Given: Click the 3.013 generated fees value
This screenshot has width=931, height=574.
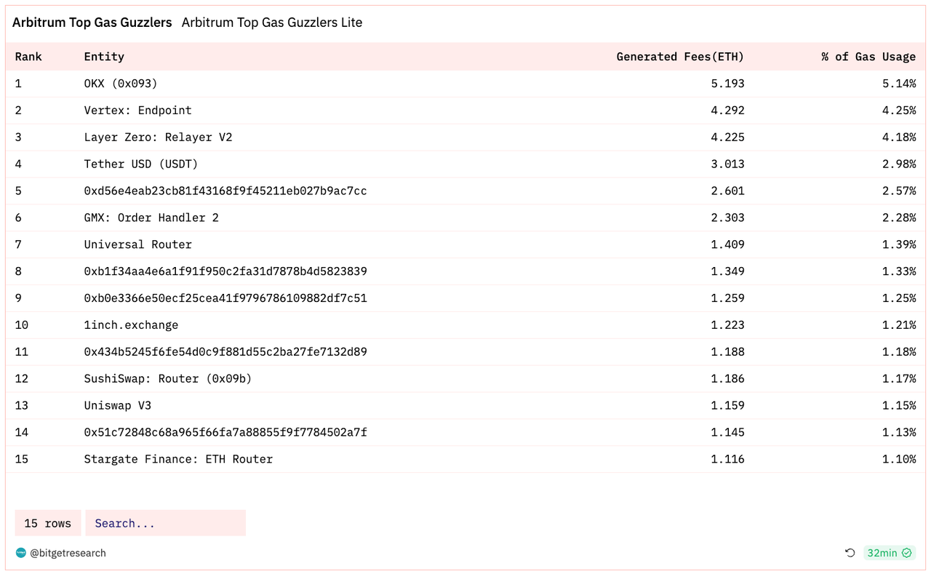Looking at the screenshot, I should coord(727,164).
